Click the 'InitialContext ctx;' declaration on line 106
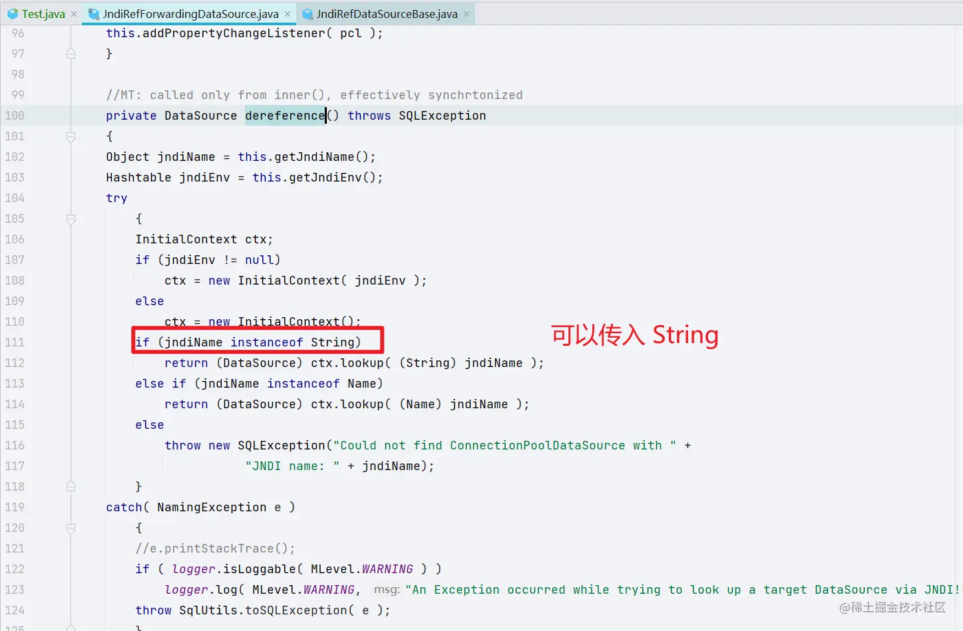 click(x=204, y=239)
